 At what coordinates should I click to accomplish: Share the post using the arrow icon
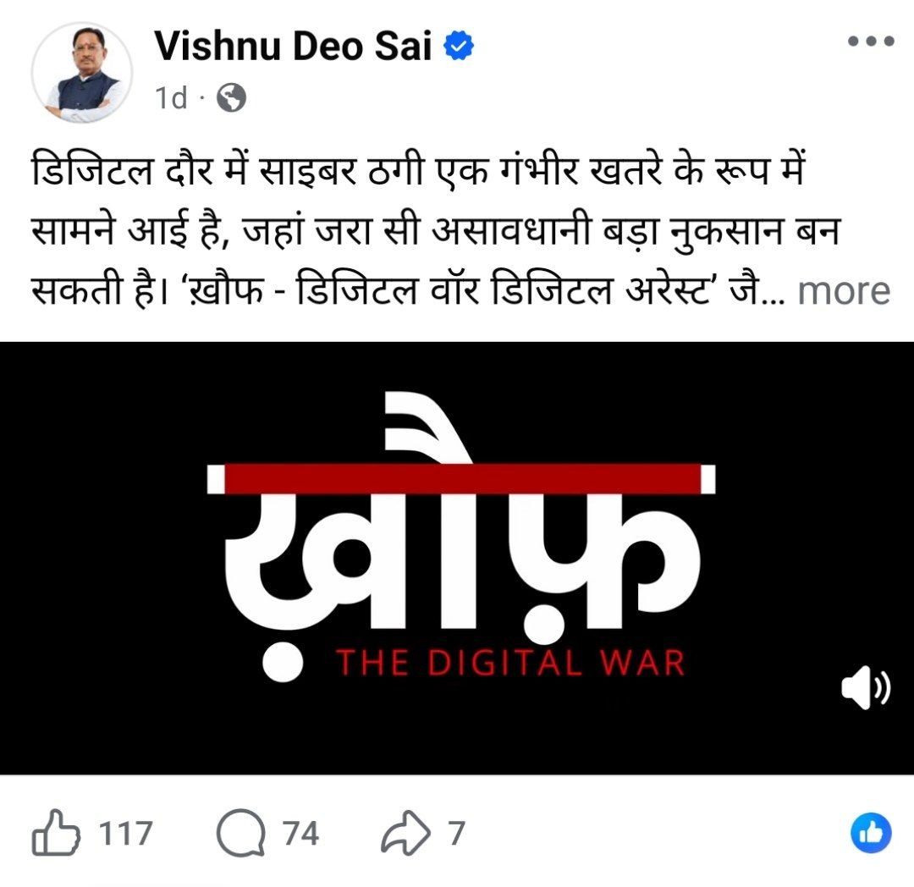tap(405, 833)
